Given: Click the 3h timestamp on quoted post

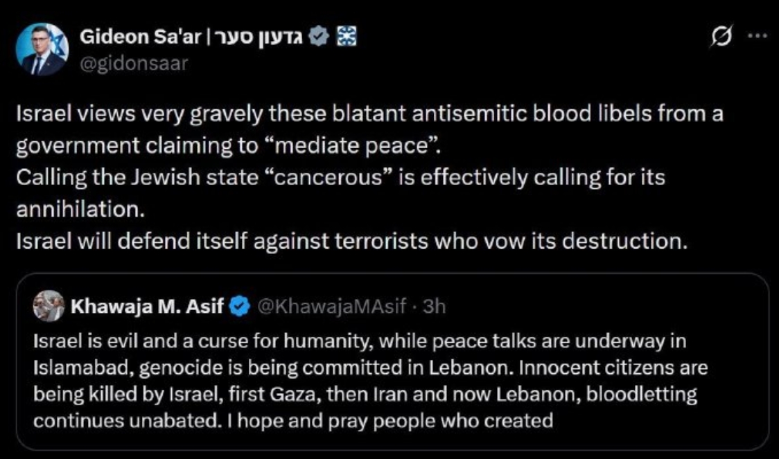Looking at the screenshot, I should (434, 305).
